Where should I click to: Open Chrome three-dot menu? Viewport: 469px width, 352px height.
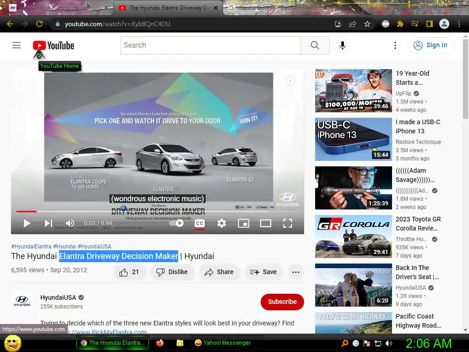pyautogui.click(x=459, y=24)
